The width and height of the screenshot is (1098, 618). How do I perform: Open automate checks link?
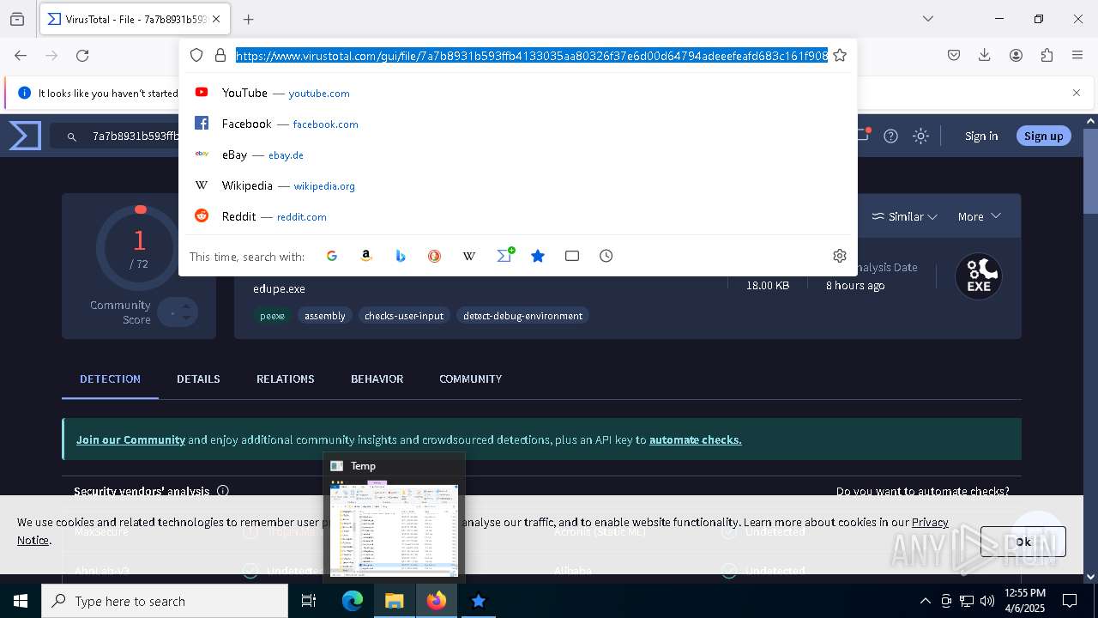click(x=695, y=439)
